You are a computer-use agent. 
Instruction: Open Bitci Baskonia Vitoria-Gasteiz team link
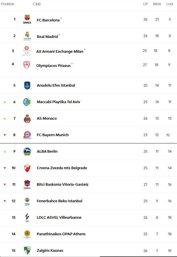63,185
